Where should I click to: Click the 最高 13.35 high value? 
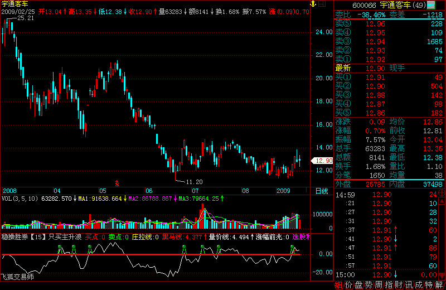pyautogui.click(x=433, y=148)
